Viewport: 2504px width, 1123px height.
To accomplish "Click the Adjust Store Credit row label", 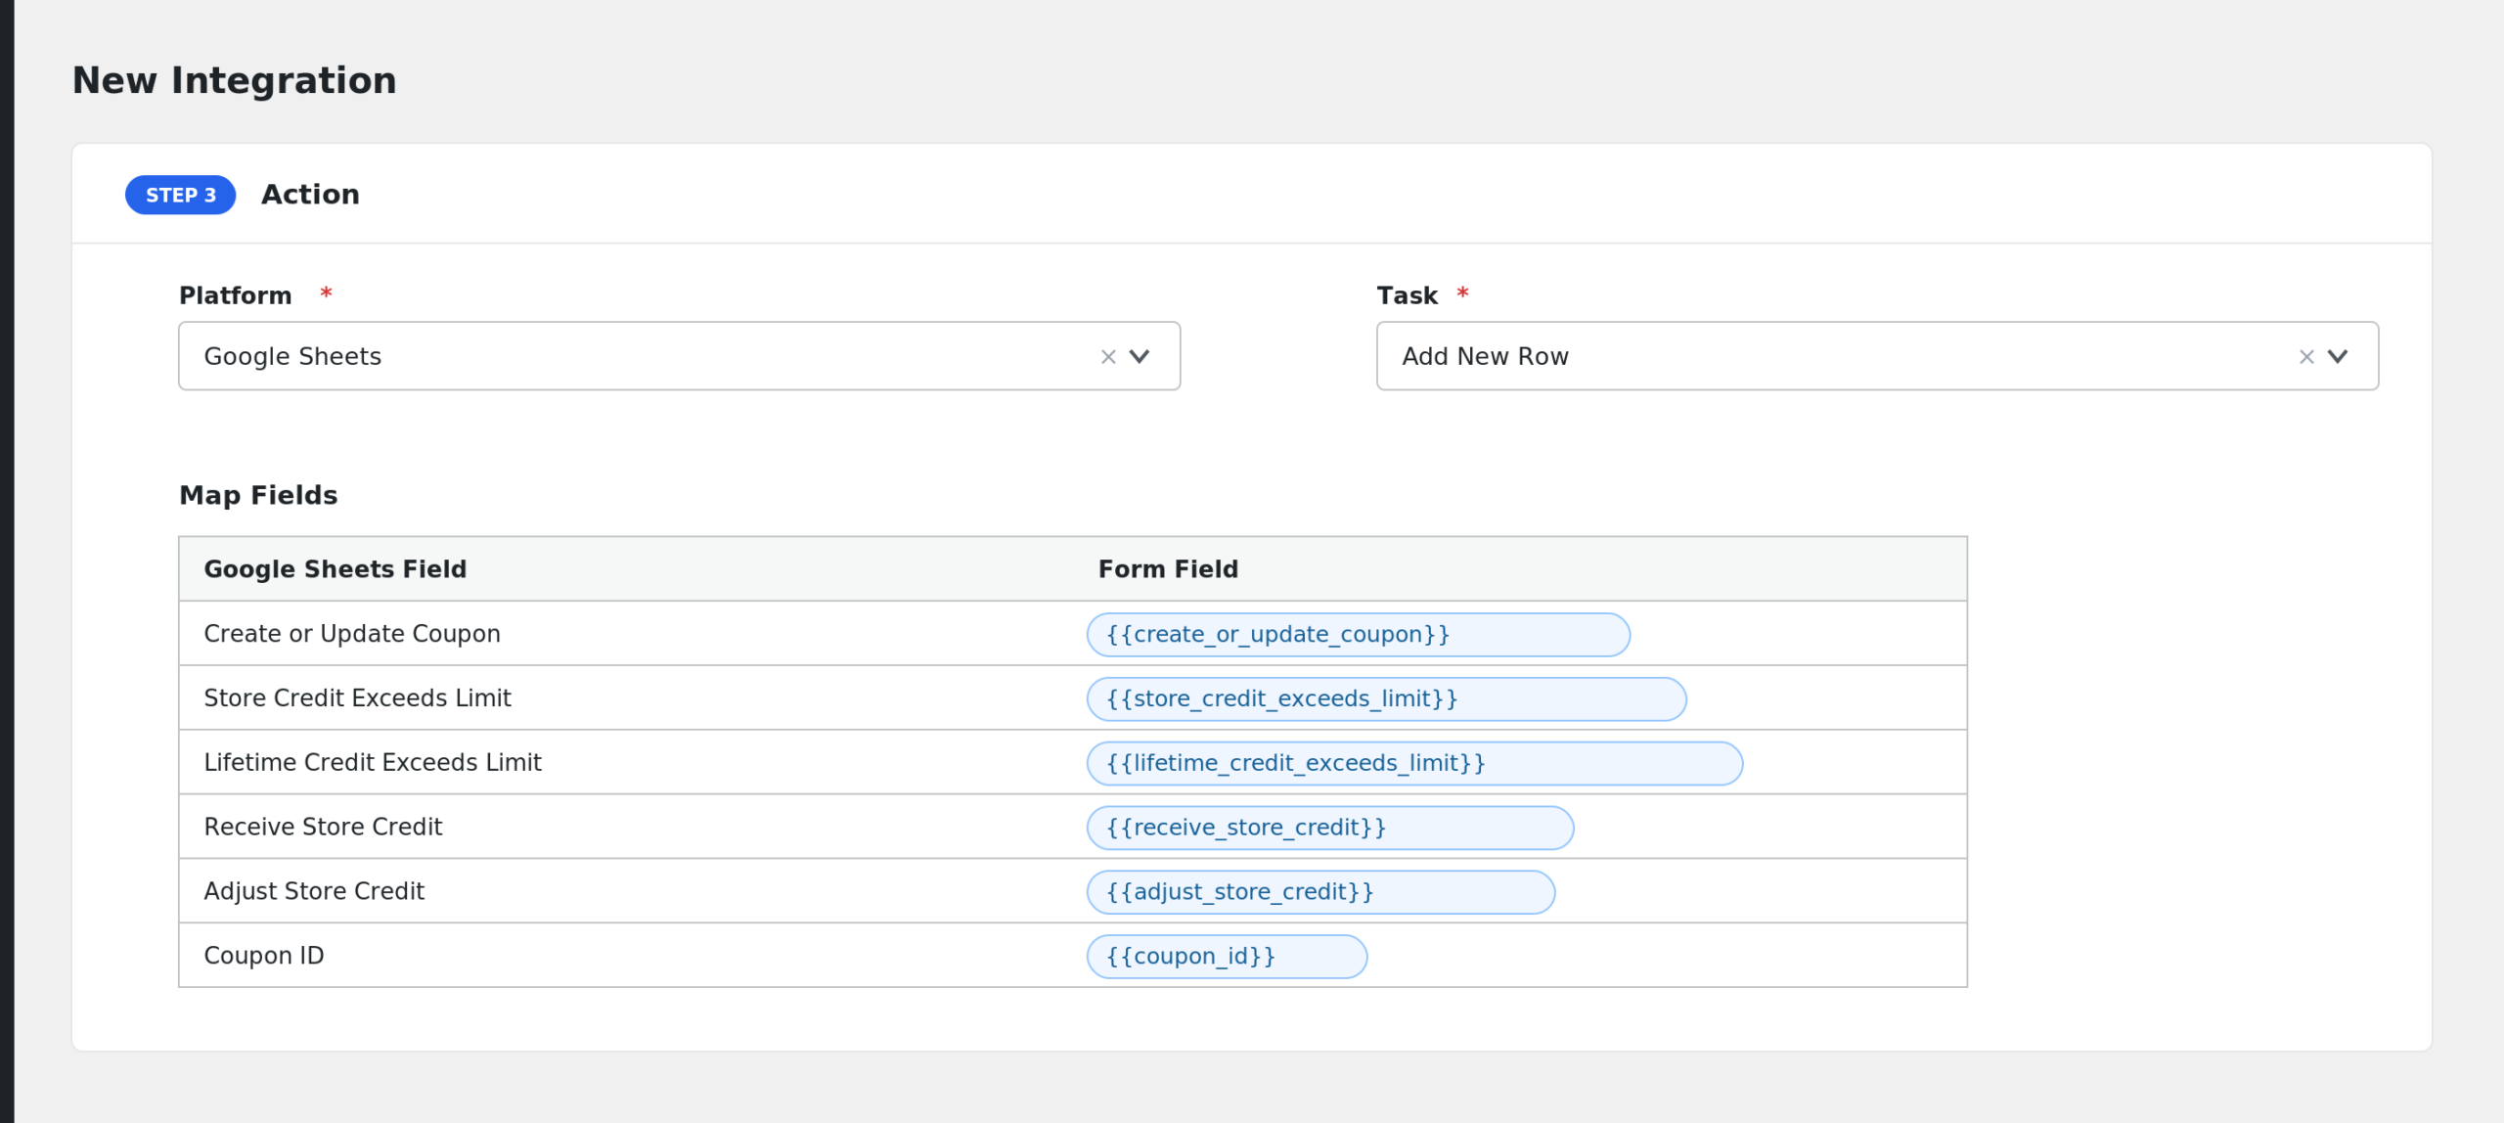I will point(314,892).
